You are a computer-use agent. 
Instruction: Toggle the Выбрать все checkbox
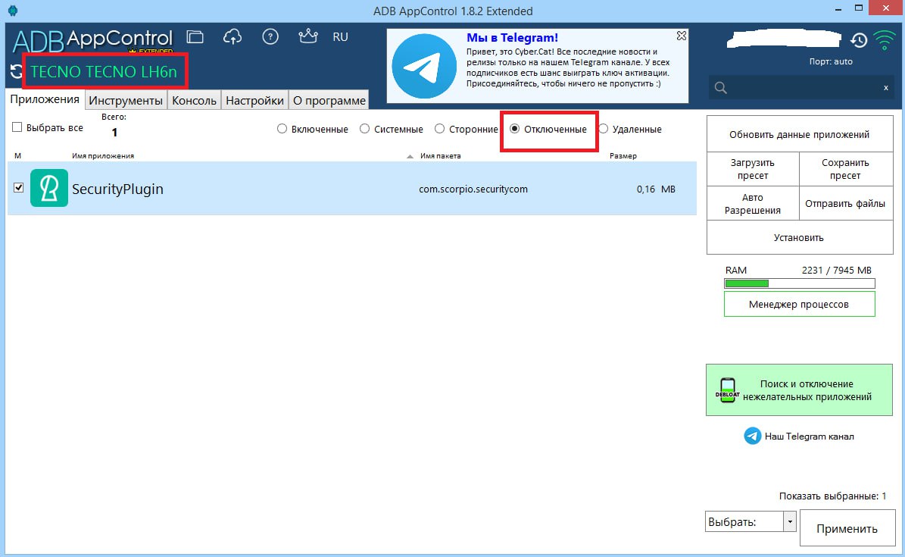pos(17,127)
